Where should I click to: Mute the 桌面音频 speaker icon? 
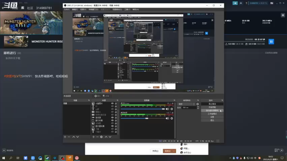point(167,118)
